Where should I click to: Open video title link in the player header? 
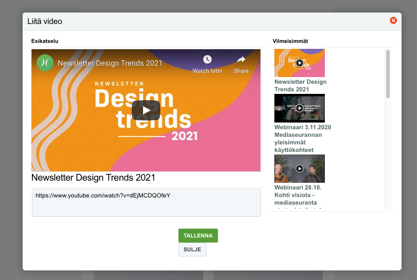[110, 63]
